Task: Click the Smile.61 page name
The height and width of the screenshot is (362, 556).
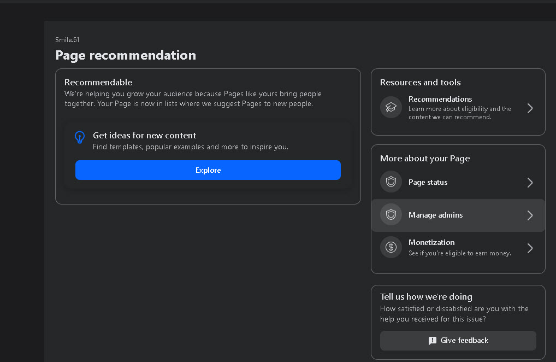Action: (x=67, y=40)
